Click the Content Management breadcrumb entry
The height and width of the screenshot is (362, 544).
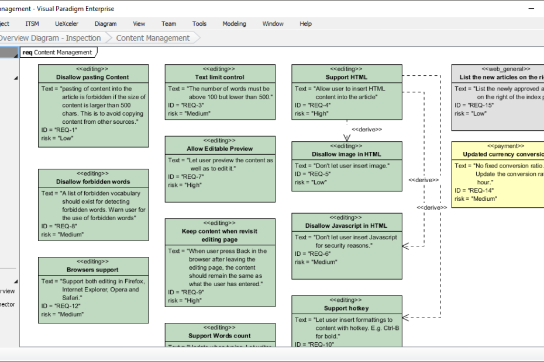[153, 37]
